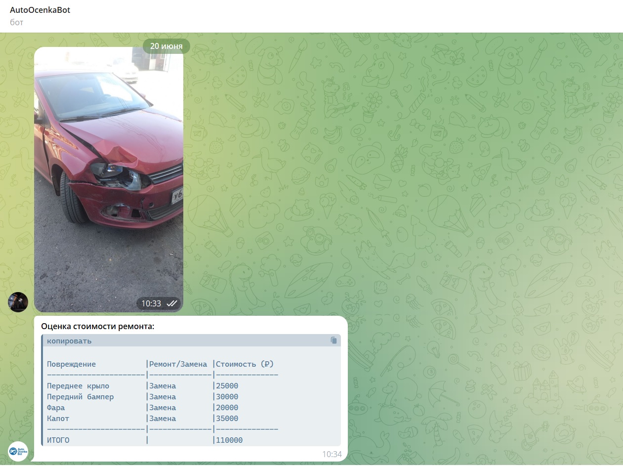Click the "Передний бампер" row label
Viewport: 623px width, 466px height.
click(x=81, y=397)
